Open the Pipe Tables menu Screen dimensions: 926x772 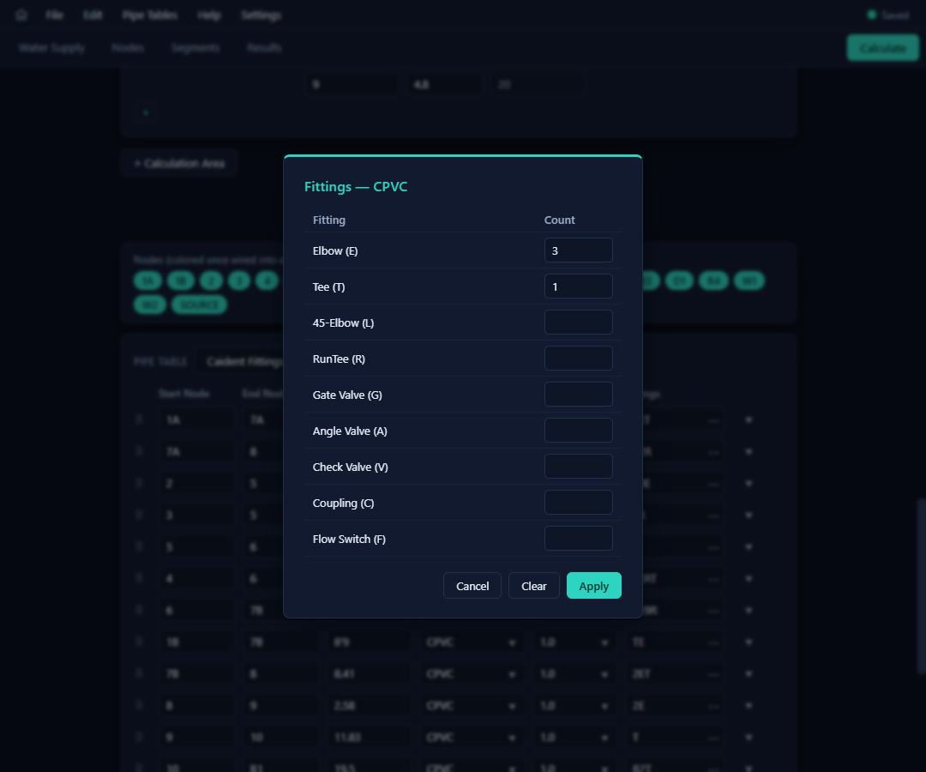150,15
